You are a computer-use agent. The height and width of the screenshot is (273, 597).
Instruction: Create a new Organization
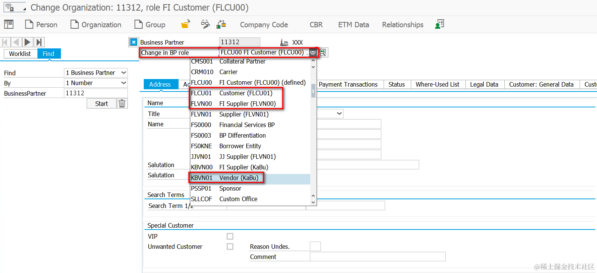96,25
